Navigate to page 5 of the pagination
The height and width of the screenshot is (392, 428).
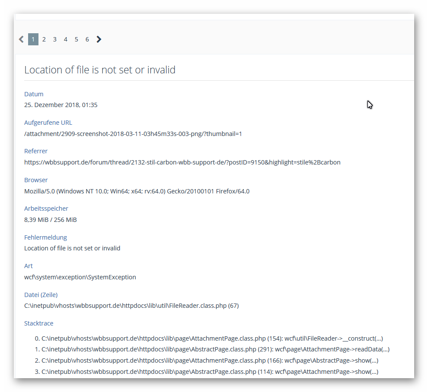click(77, 39)
